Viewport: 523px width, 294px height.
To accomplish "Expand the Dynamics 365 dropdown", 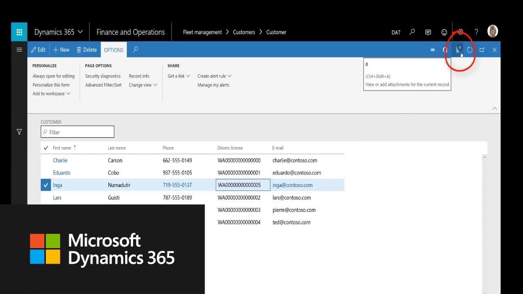I will (58, 32).
